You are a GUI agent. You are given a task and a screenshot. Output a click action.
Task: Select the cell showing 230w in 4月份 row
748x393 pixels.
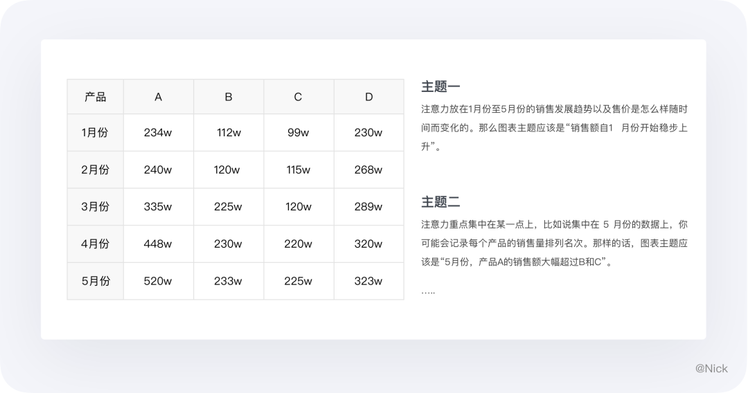tap(229, 244)
